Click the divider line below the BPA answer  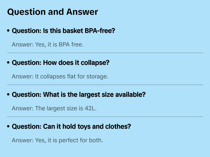pyautogui.click(x=105, y=53)
